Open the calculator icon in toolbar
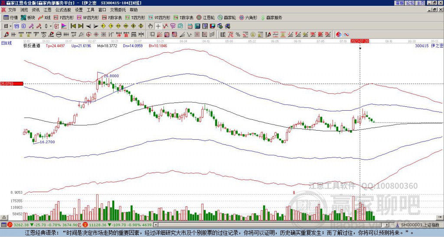The width and height of the screenshot is (444, 237). tap(197, 26)
